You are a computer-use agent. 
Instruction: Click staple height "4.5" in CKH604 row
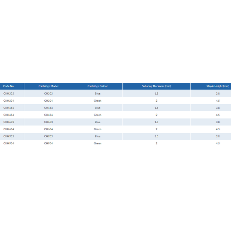pyautogui.click(x=218, y=129)
